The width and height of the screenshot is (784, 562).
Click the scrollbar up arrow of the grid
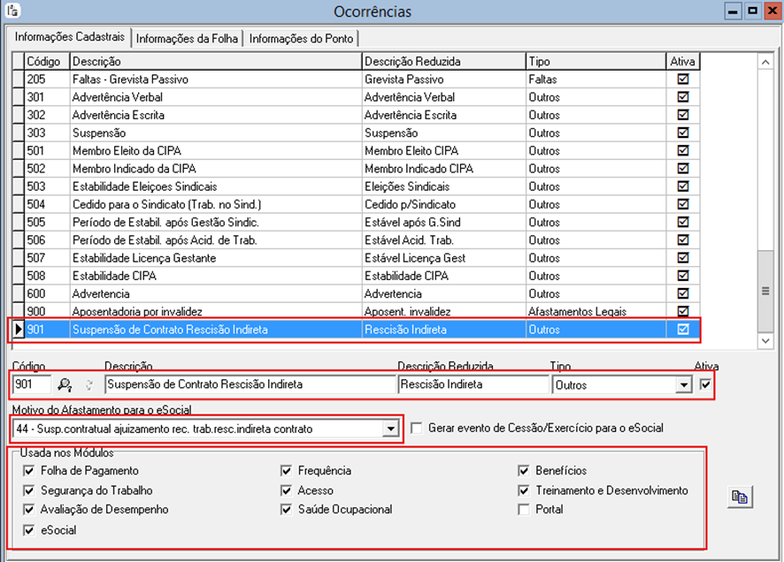(766, 62)
